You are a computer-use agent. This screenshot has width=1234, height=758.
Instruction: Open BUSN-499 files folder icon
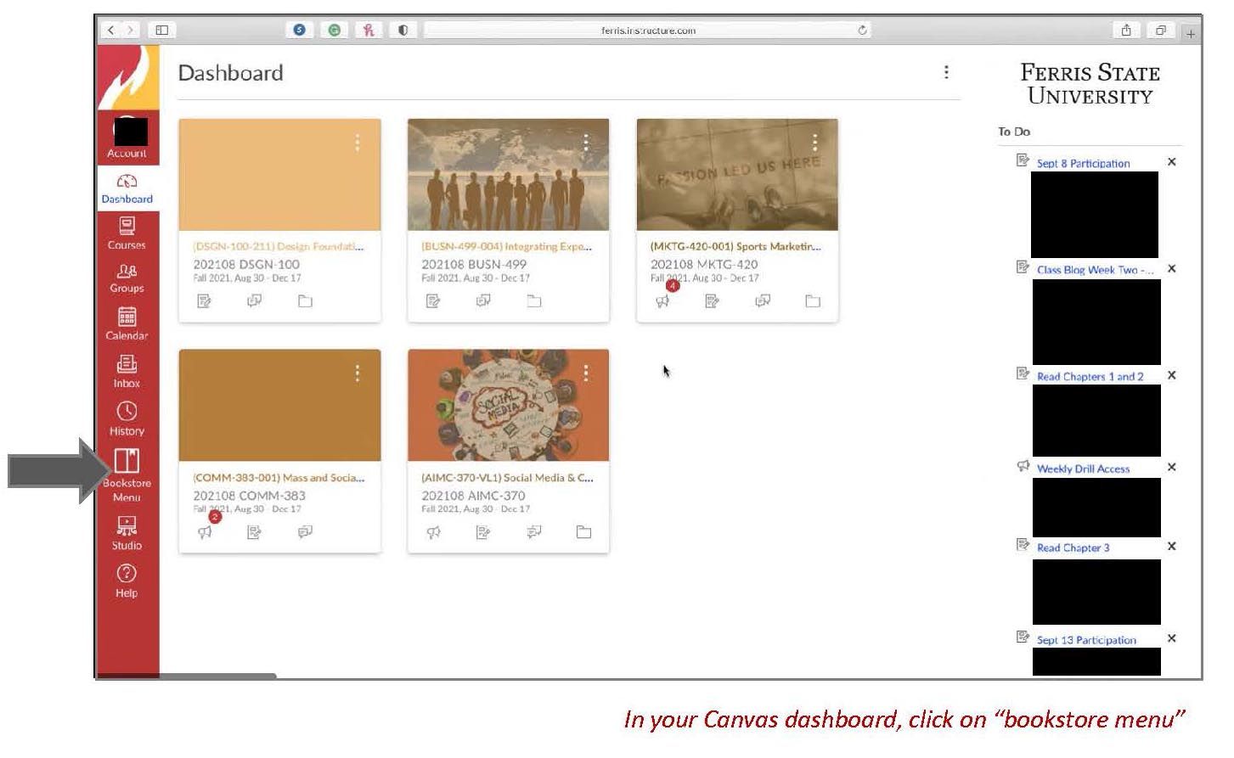click(x=533, y=300)
